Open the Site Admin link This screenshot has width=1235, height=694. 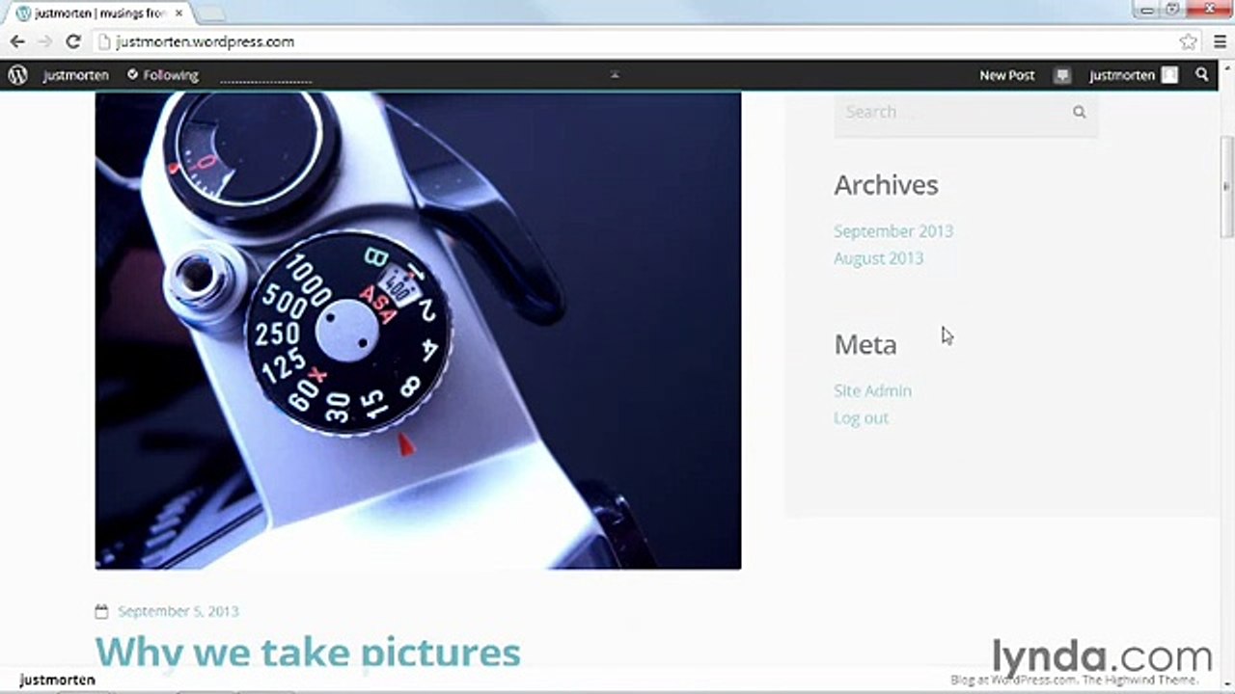pos(872,390)
